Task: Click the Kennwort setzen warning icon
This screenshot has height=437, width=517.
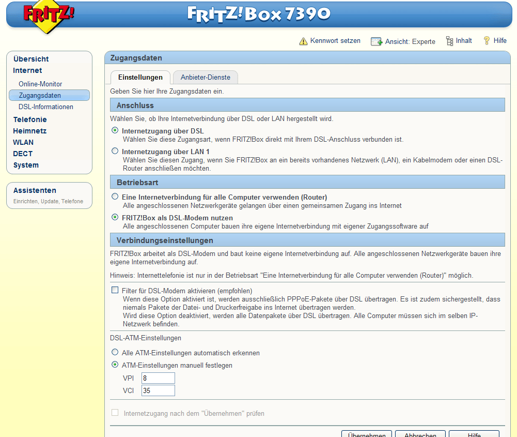Action: pyautogui.click(x=303, y=41)
